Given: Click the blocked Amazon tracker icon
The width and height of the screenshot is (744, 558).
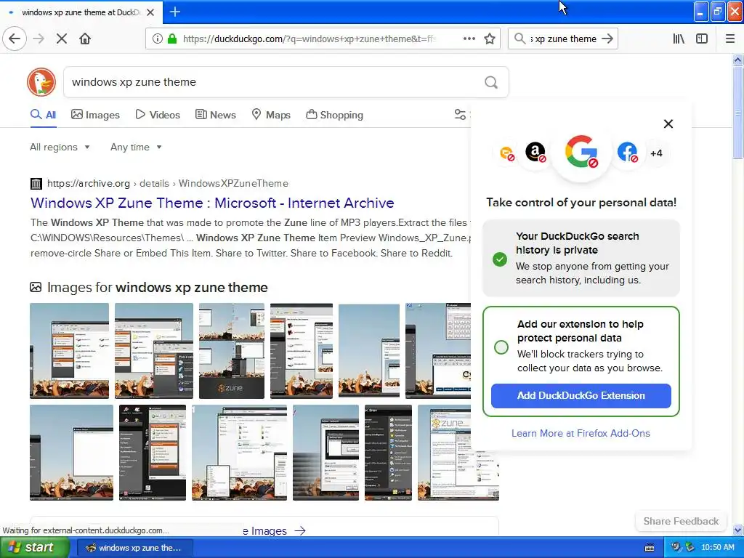Looking at the screenshot, I should click(535, 153).
